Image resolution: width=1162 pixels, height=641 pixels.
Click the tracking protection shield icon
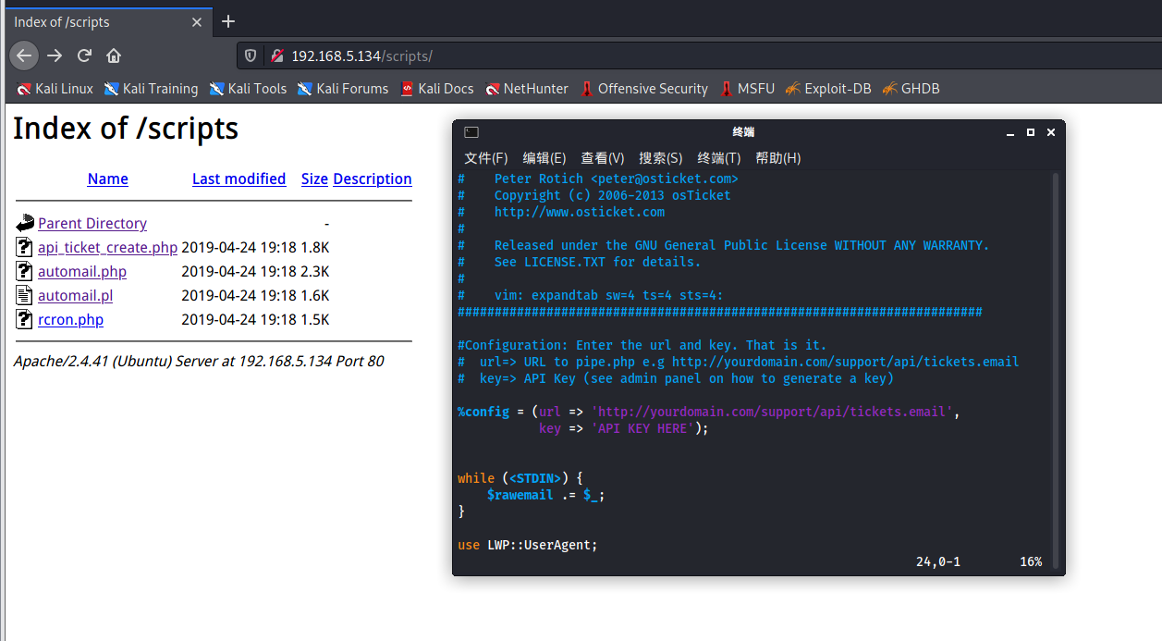251,55
